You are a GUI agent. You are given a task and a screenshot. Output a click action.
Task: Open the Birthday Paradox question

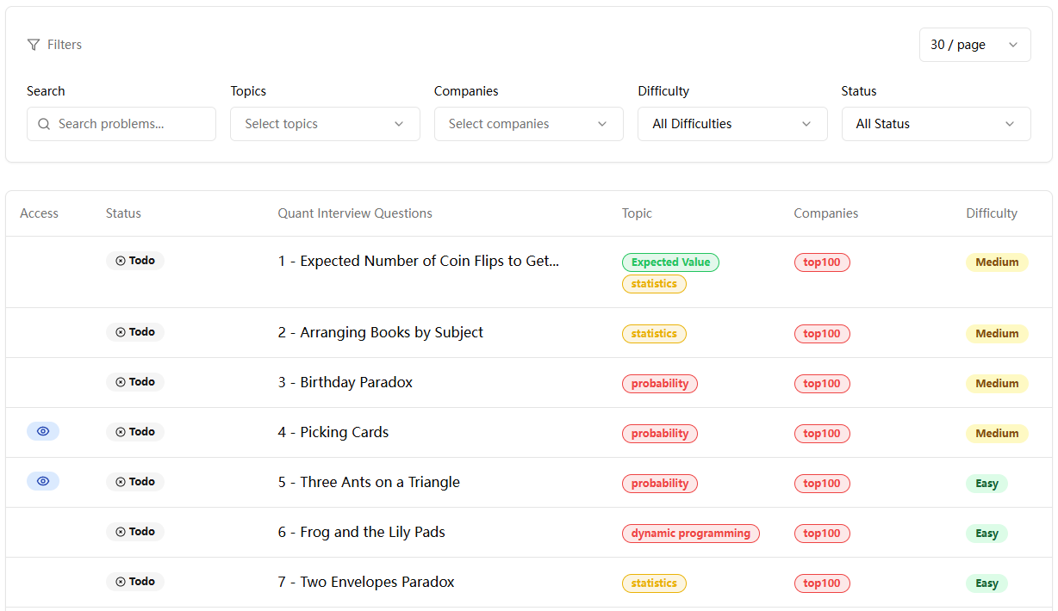tap(345, 382)
